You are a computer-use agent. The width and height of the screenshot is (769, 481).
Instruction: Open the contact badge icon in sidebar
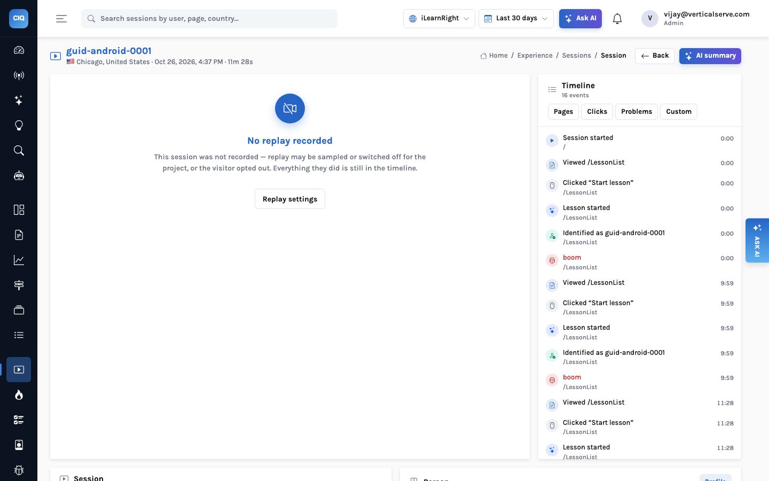19,445
